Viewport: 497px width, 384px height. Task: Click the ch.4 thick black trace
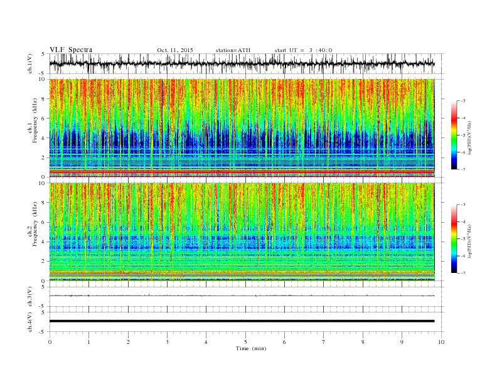(242, 321)
